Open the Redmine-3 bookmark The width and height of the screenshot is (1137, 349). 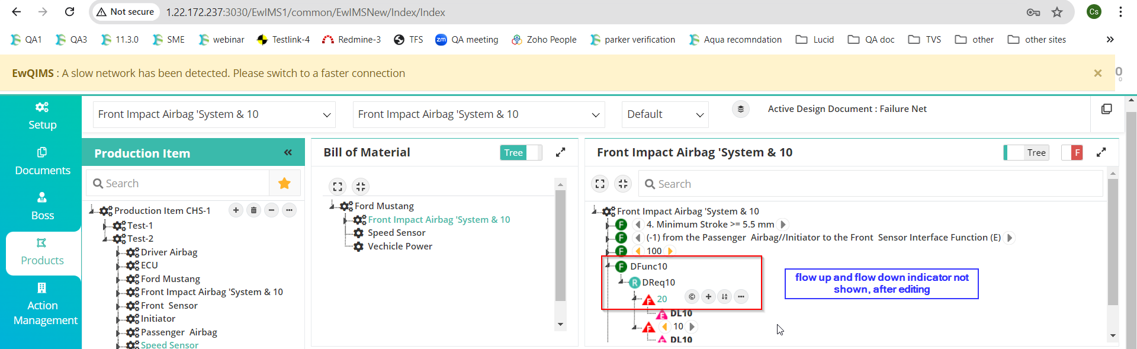[x=351, y=40]
